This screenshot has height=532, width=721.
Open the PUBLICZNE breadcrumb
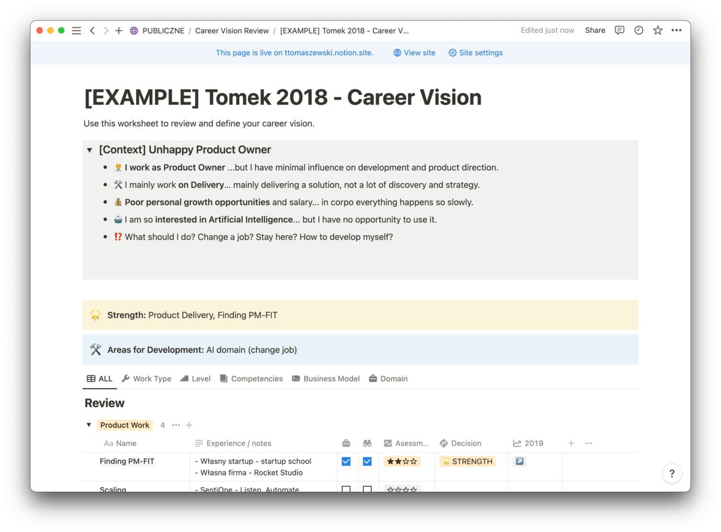coord(163,31)
